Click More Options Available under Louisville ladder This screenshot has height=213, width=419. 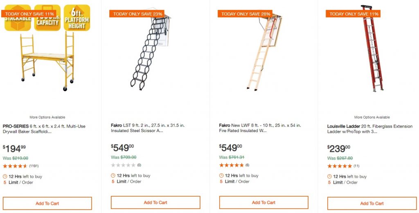(x=372, y=117)
